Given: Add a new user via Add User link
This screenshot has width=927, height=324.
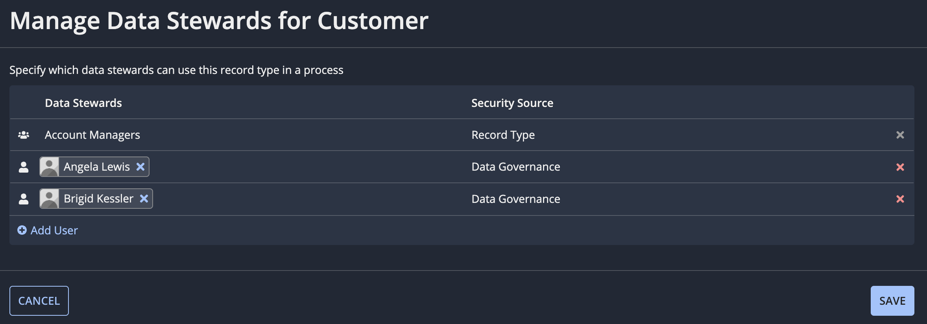Looking at the screenshot, I should click(x=48, y=230).
